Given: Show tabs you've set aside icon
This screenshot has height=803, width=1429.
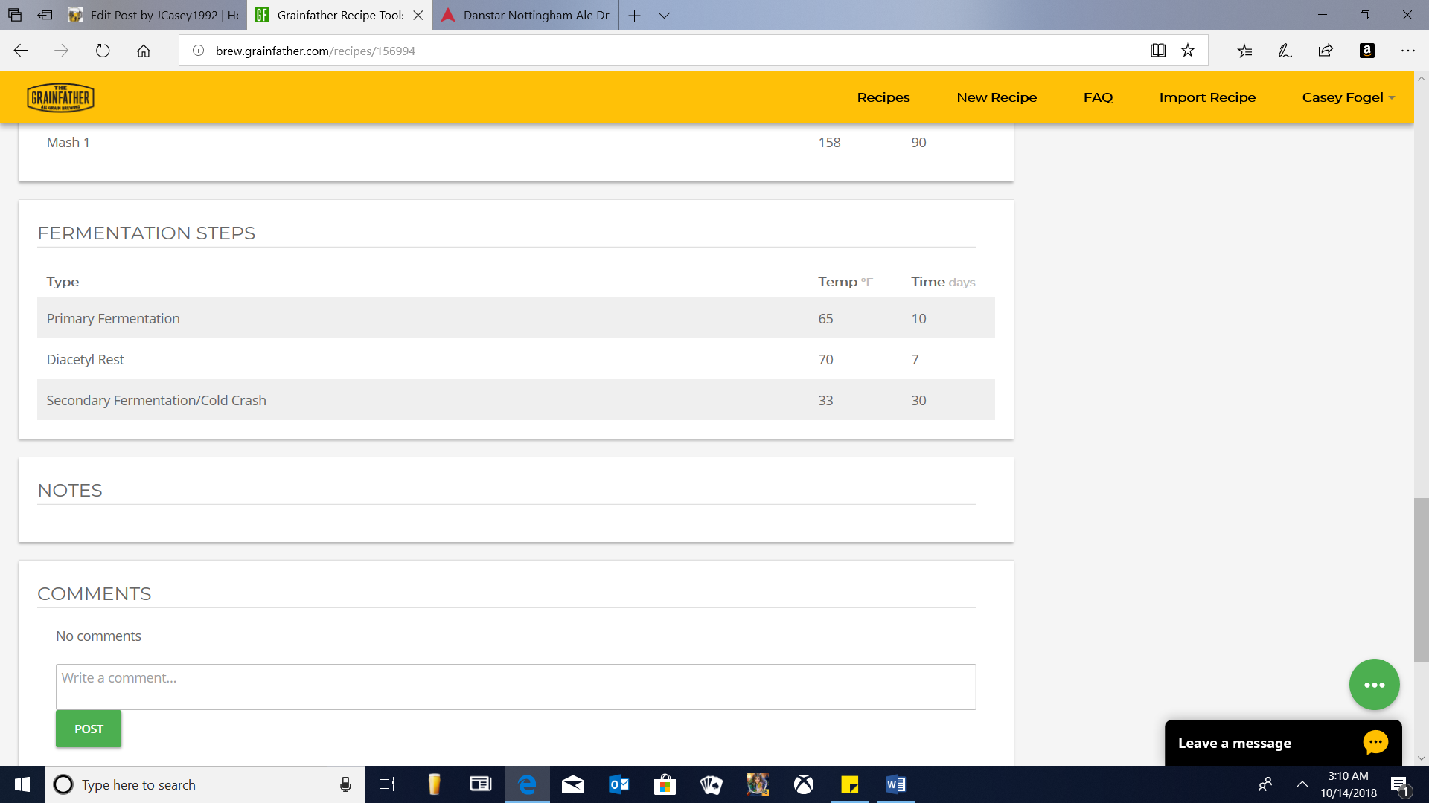Looking at the screenshot, I should 15,15.
